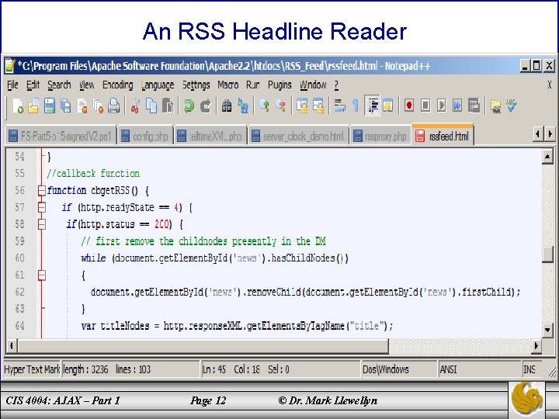Switch to the telltimeXML.php tab
This screenshot has height=419, width=559.
pyautogui.click(x=210, y=136)
